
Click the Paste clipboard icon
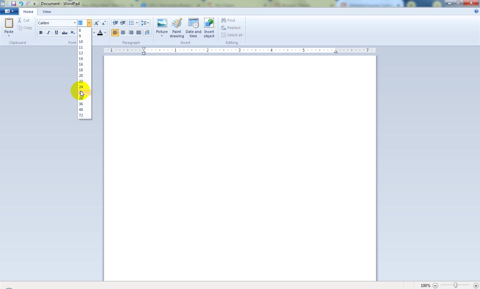point(9,23)
